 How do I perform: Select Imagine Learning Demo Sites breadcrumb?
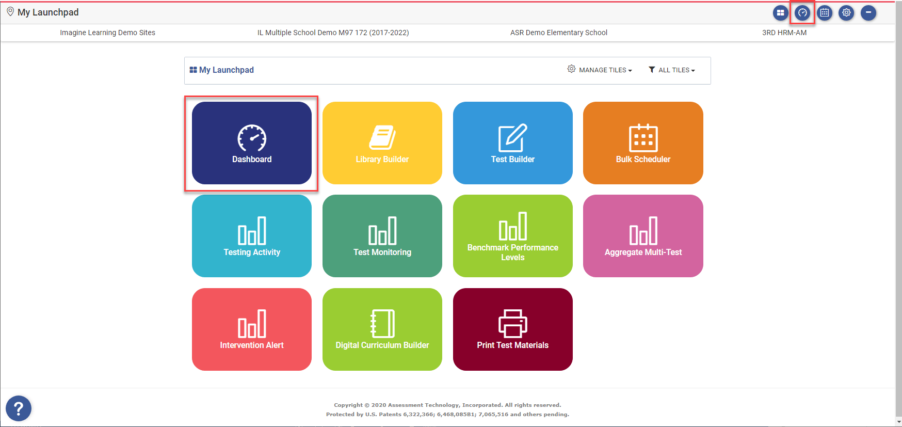[107, 33]
